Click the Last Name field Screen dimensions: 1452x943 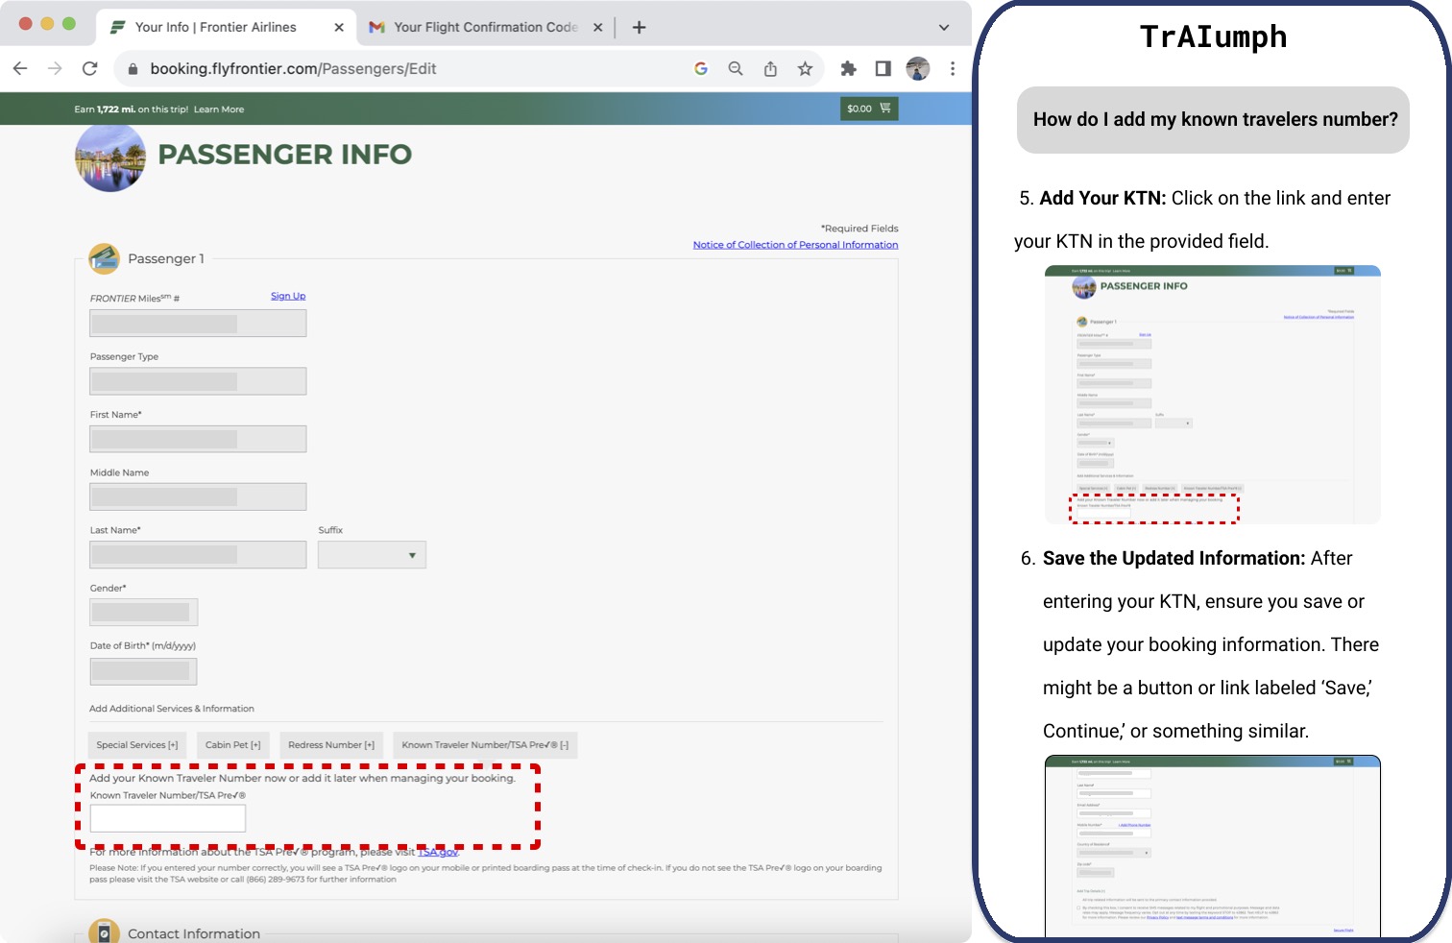198,554
